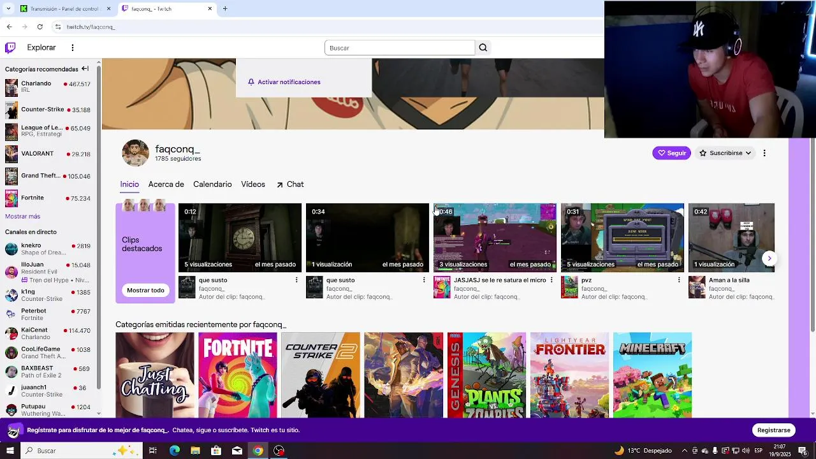Expand the Suscribirse dropdown

point(725,153)
